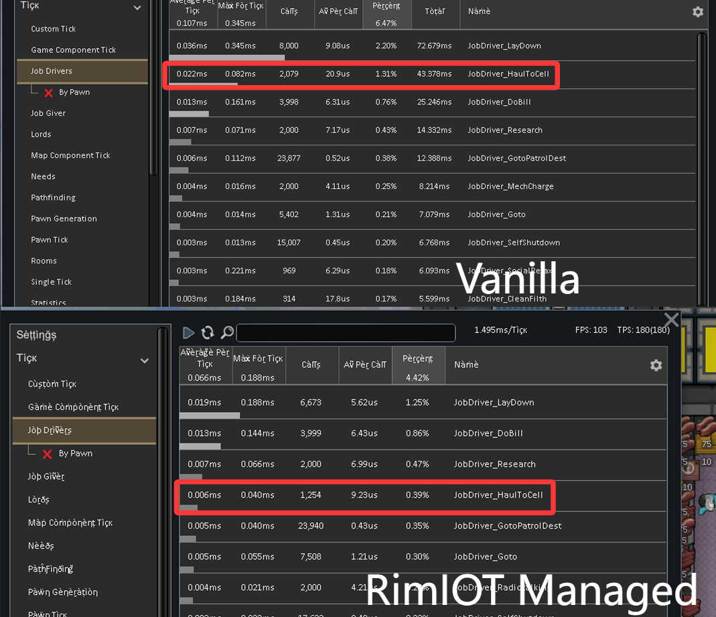Sort by Name column in RimIOT Managed table
716x617 pixels.
[466, 364]
